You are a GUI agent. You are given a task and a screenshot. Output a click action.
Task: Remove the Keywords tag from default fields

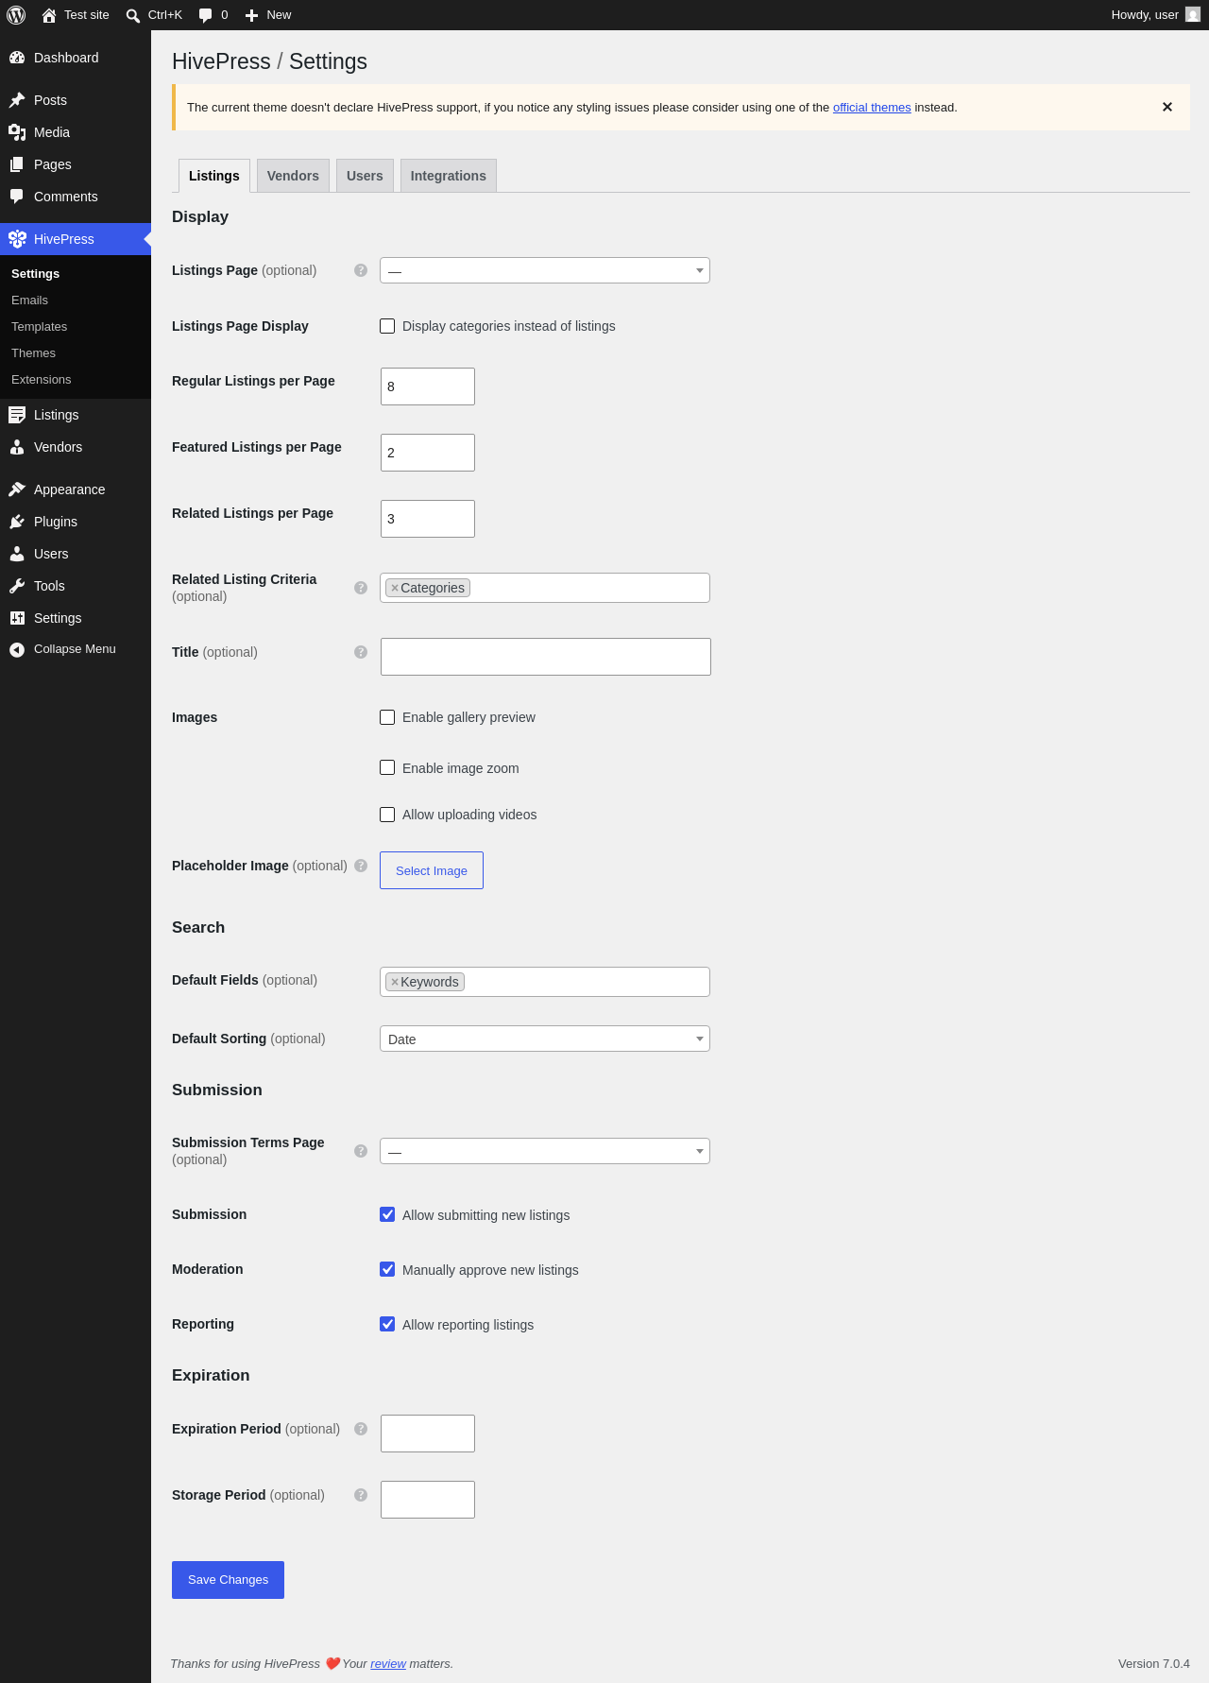(395, 982)
